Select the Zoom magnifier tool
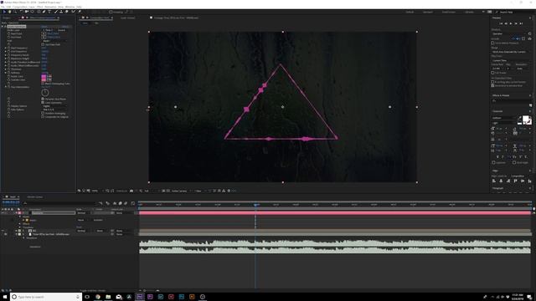536x301 pixels. click(x=15, y=12)
